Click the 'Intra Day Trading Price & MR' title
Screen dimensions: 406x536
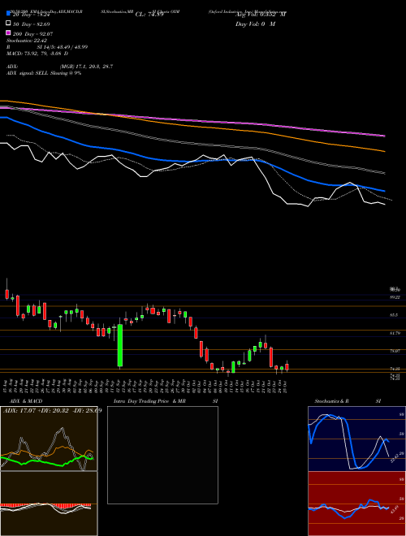point(149,401)
